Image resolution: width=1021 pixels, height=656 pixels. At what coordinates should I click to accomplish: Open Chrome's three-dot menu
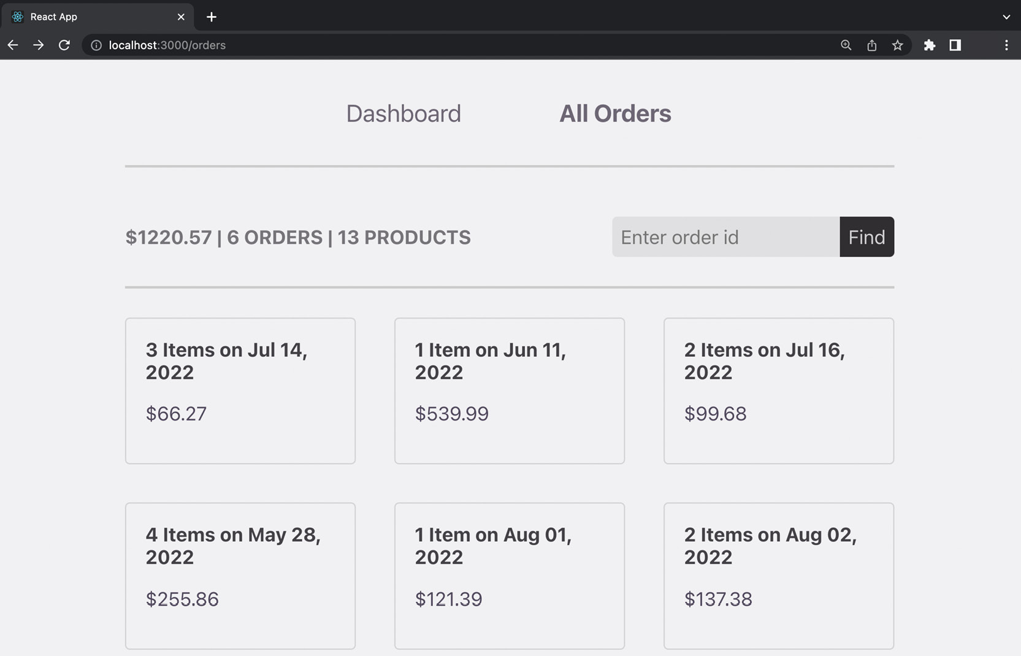click(1006, 45)
